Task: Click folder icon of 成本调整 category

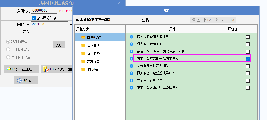Action: click(83, 53)
